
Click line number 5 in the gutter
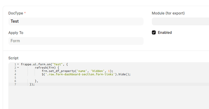[x=15, y=78]
